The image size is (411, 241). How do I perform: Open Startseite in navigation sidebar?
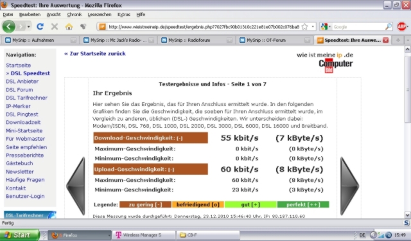(19, 66)
